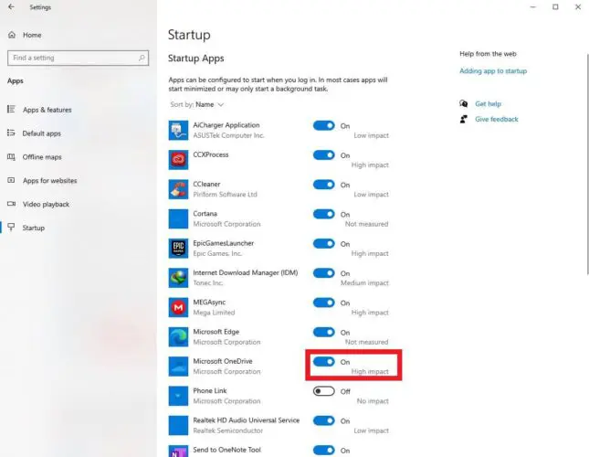Click the MEGAsync app name text

209,303
